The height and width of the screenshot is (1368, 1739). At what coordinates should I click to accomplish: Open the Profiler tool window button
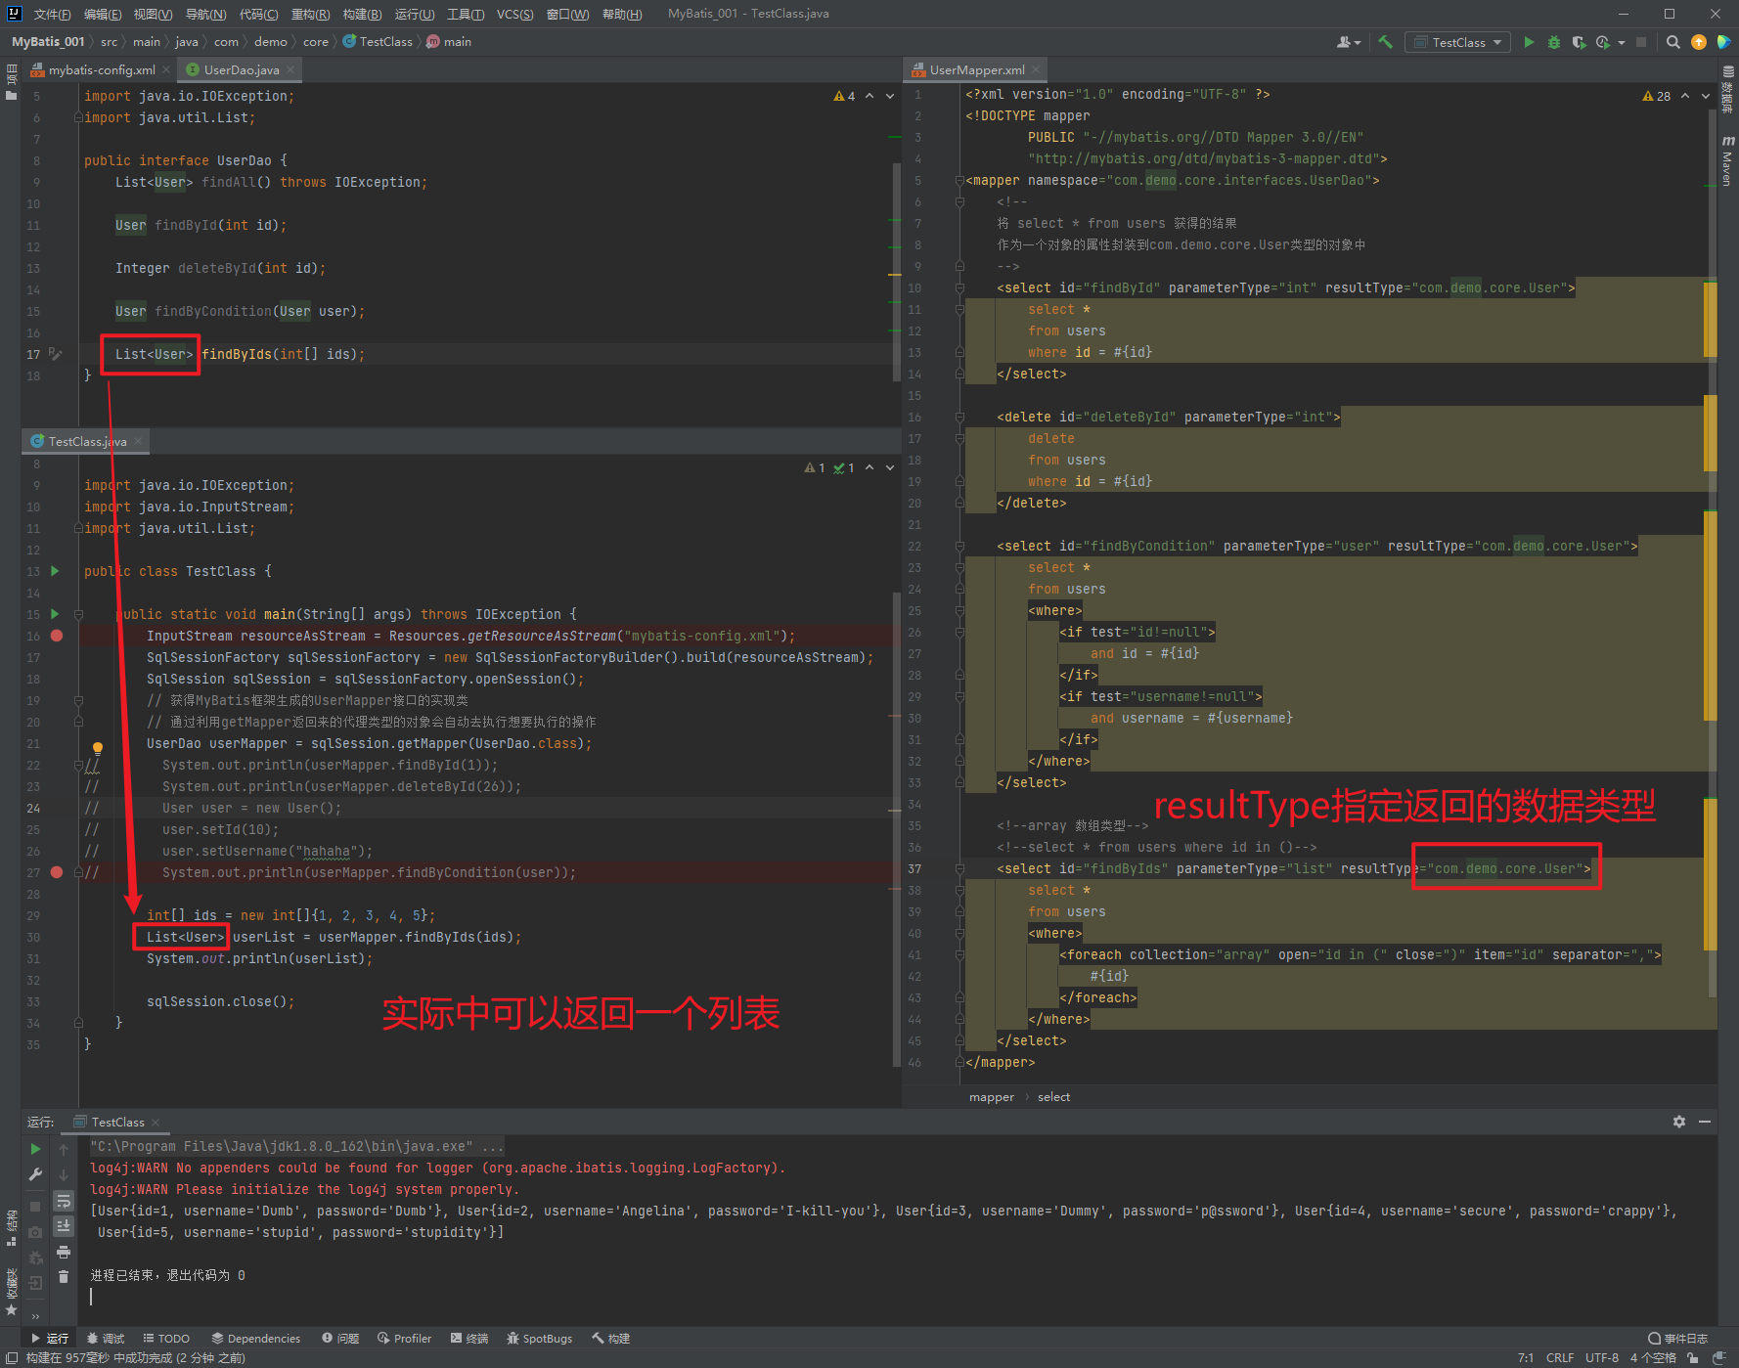coord(405,1338)
